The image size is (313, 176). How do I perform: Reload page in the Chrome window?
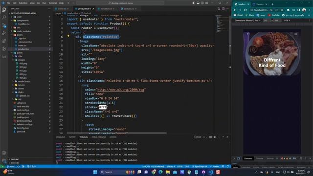(x=246, y=10)
